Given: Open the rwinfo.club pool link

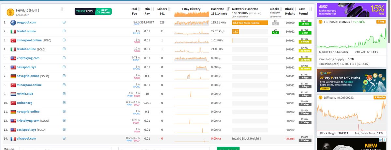Looking at the screenshot, I should (x=25, y=94).
